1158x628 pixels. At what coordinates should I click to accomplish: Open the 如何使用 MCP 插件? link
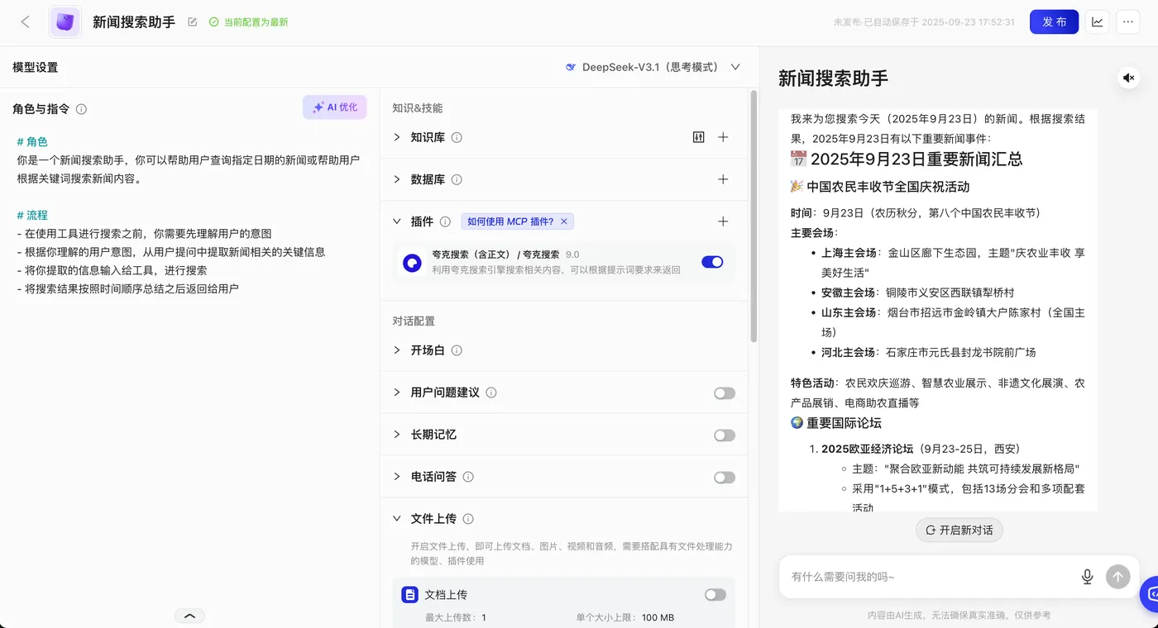tap(510, 221)
